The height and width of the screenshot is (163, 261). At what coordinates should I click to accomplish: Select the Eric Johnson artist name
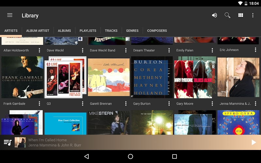click(x=229, y=50)
